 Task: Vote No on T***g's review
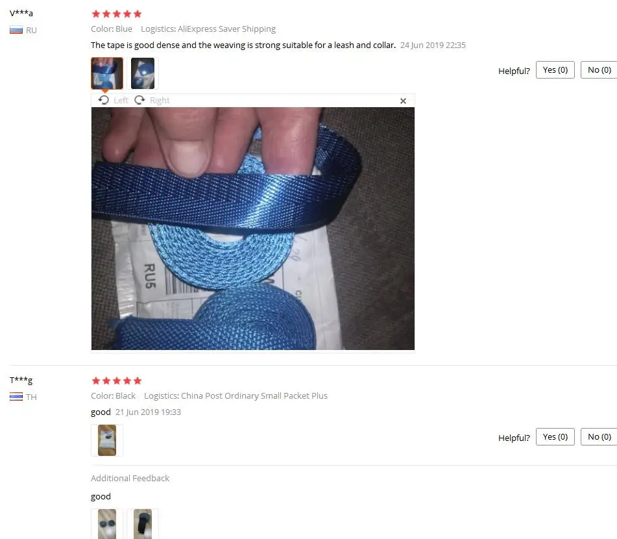click(599, 436)
